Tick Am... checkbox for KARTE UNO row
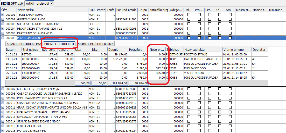This screenshot has width=286, height=133. [x=230, y=33]
